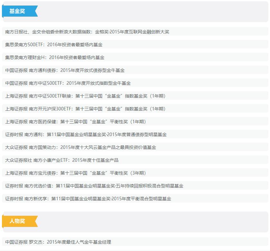This screenshot has width=270, height=251.
Task: Open 南方通利 普通债券型明星基金 entry
Action: [86, 134]
